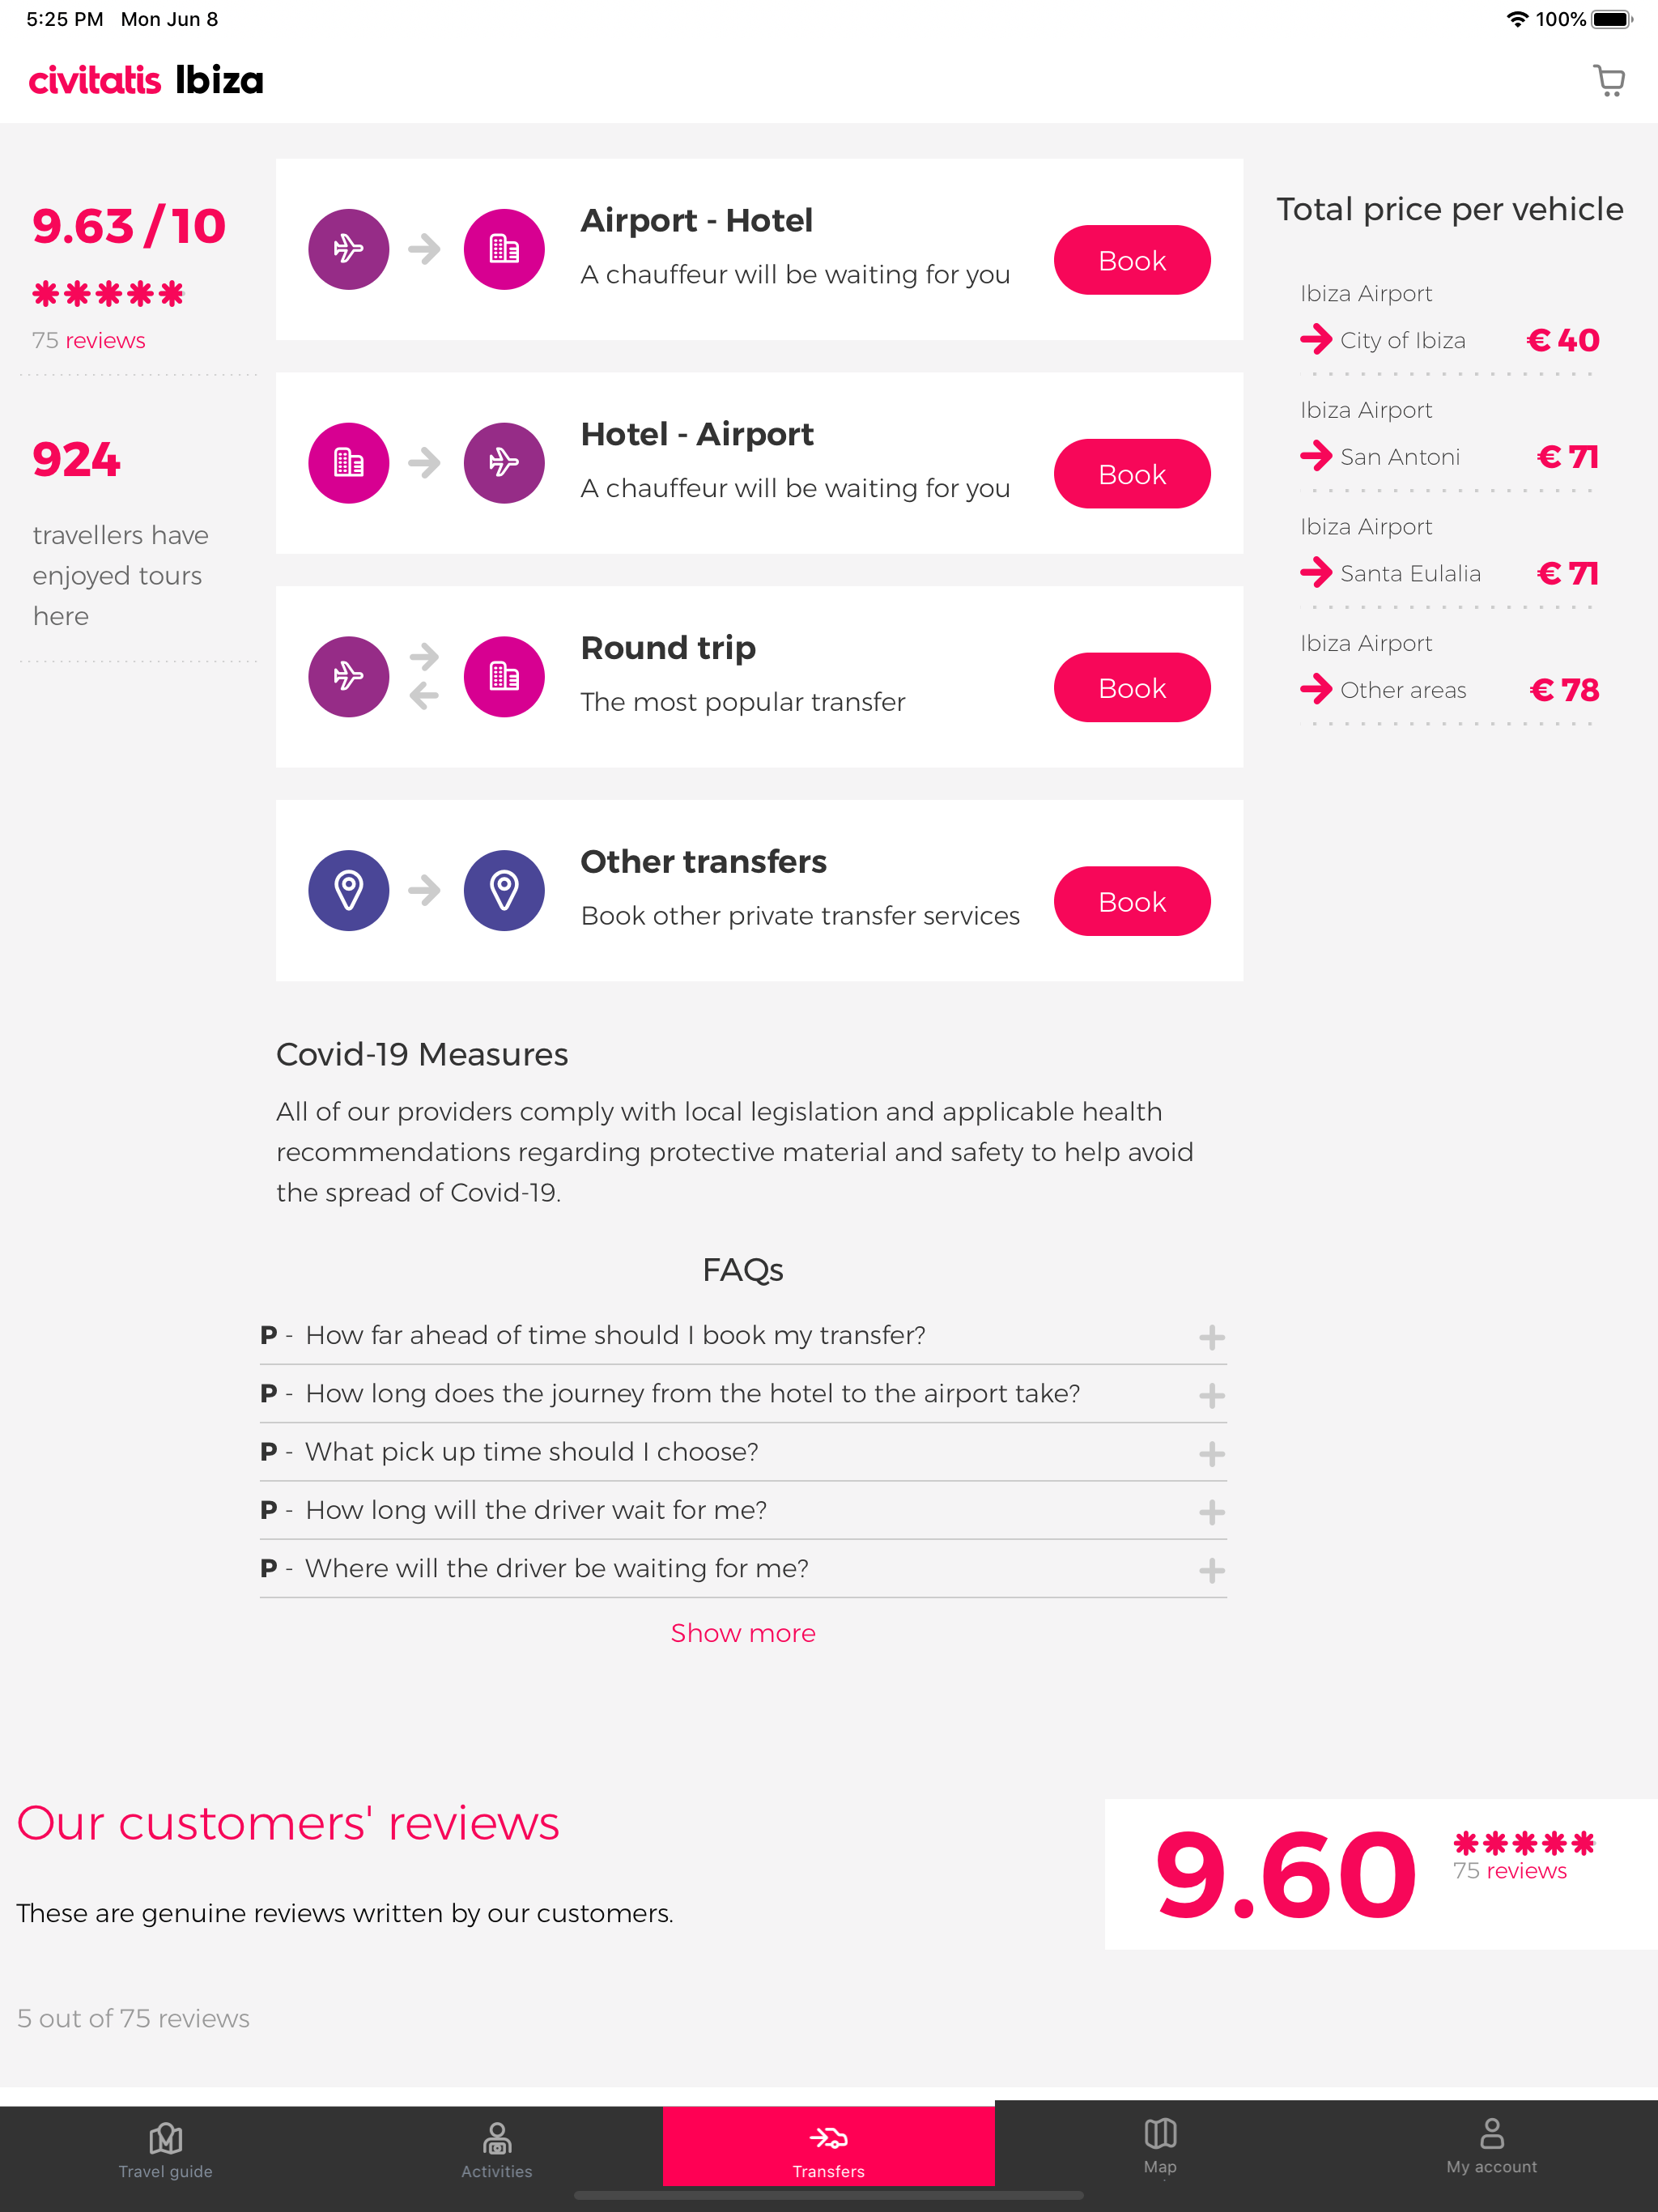Click the location pin icon for Other transfers
The image size is (1658, 2212).
348,889
